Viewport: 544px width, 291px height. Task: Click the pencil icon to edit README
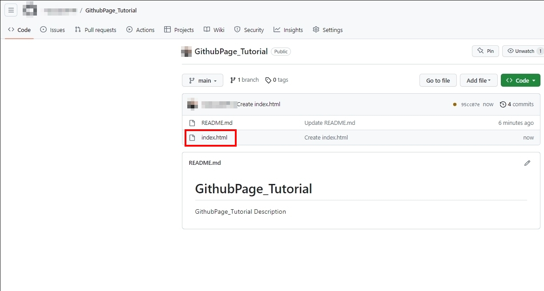527,163
